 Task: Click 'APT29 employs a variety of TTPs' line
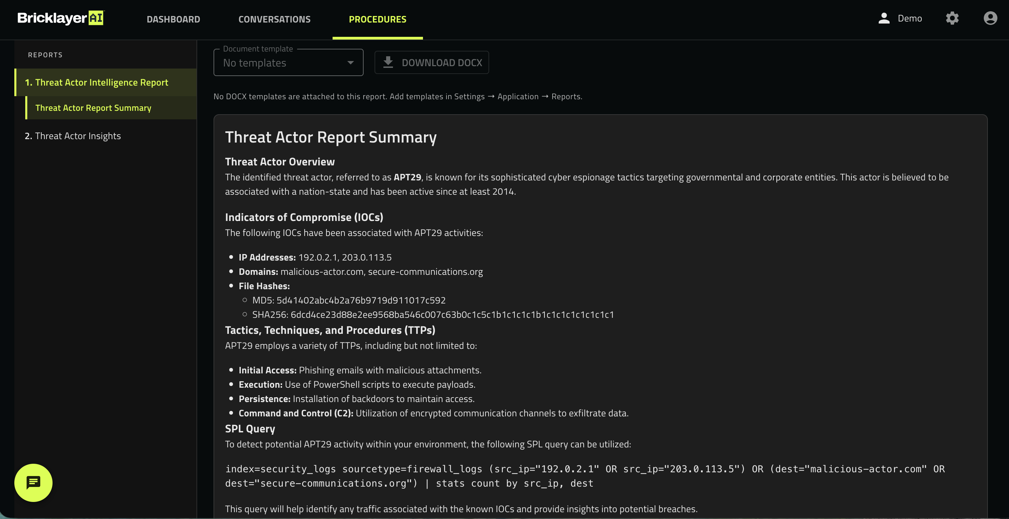351,345
